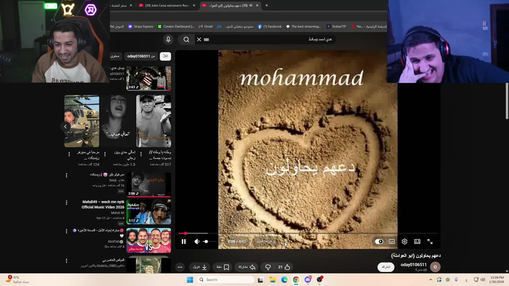This screenshot has height=286, width=509.
Task: Open the 3:43 suggested video thumbnail
Action: [x=149, y=78]
